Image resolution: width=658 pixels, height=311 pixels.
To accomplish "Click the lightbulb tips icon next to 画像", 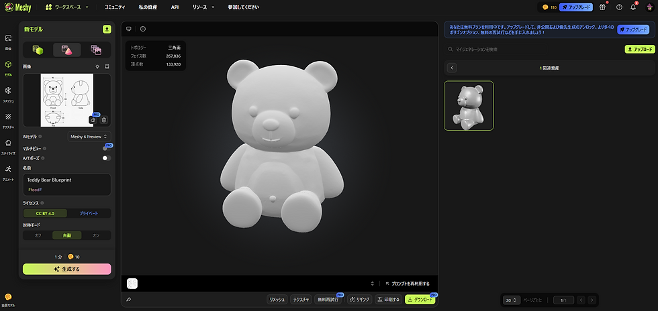I will tap(97, 66).
